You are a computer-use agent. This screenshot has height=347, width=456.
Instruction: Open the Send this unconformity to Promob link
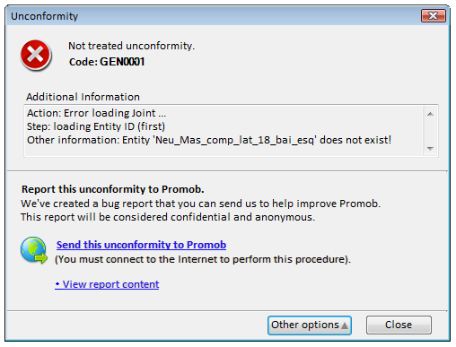(141, 245)
